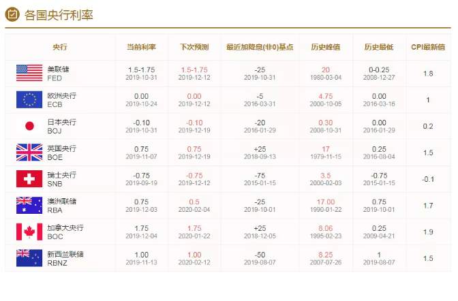Screen dimensions: 458x301
Task: Click the Australia flag in RBA row
Action: [29, 205]
